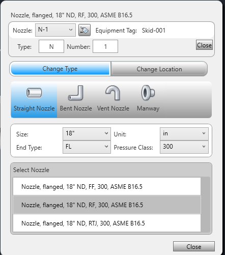Viewport: 225px width, 255px height.
Task: Select the RTJ flanged 18" nozzle entry
Action: coord(107,223)
